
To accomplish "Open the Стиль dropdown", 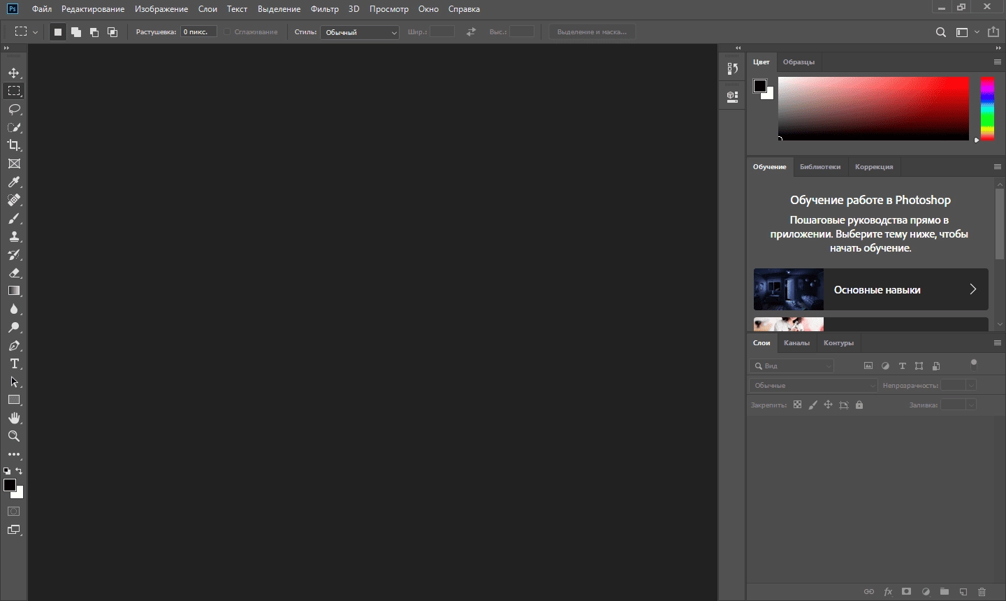I will [360, 32].
